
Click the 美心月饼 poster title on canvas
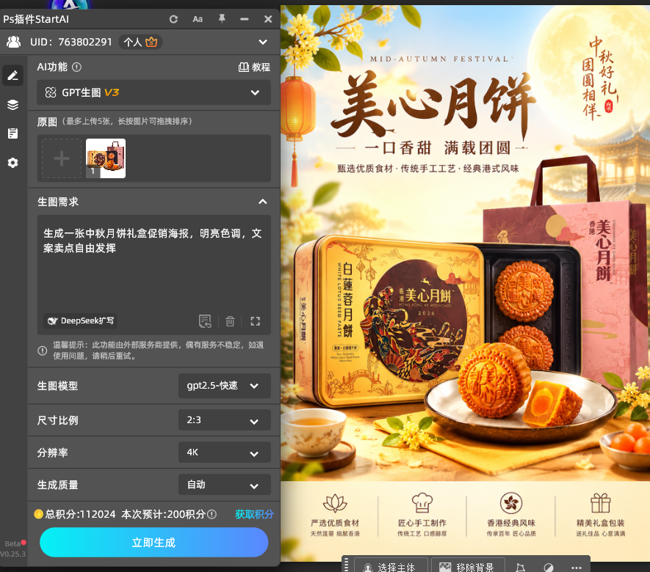tap(434, 106)
